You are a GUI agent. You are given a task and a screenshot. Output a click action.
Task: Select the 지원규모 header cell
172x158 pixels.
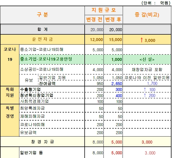[104, 10]
